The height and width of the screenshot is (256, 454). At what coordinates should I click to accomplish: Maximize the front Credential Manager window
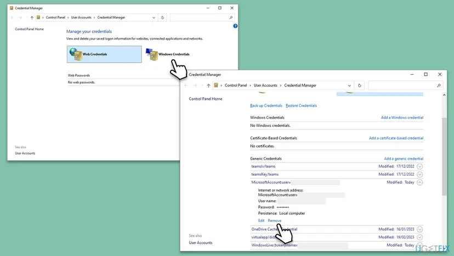pyautogui.click(x=425, y=75)
